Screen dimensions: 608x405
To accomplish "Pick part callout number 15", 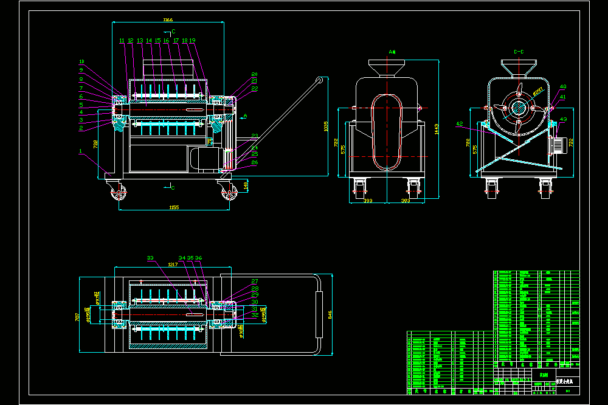I will click(x=158, y=40).
